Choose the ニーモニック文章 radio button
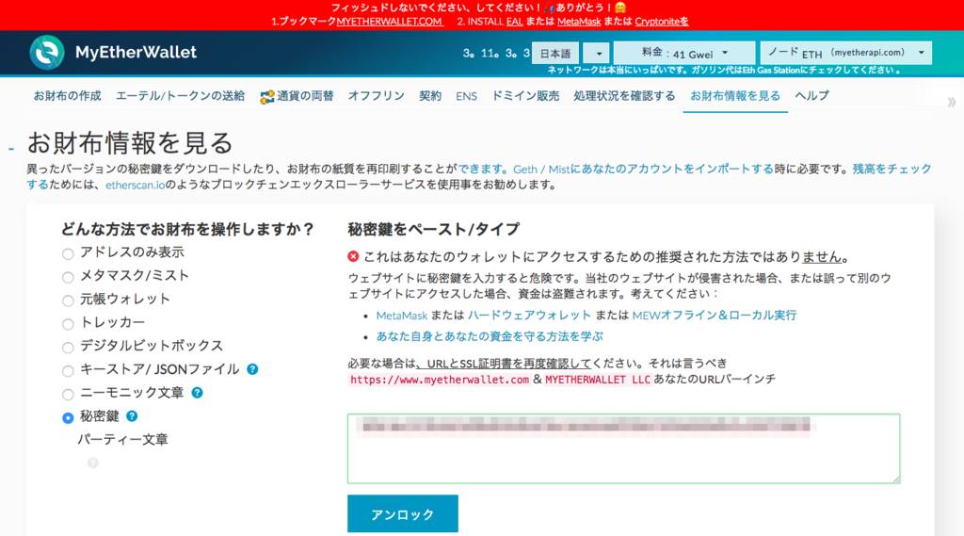964x536 pixels. tap(68, 394)
